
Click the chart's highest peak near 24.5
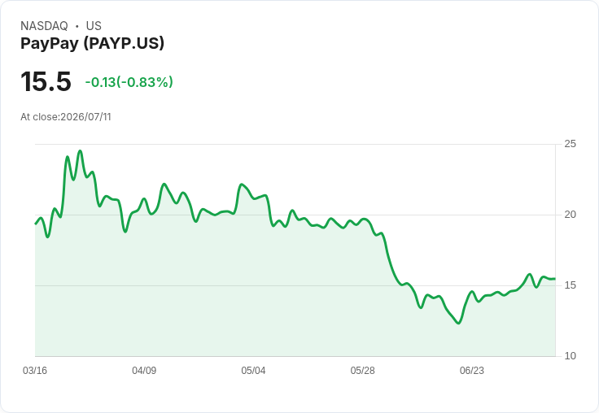pyautogui.click(x=80, y=151)
